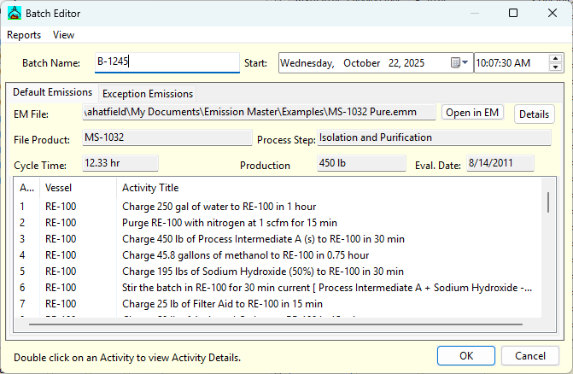Click the Open in EM button
Screen dimensions: 573x374
(x=472, y=113)
